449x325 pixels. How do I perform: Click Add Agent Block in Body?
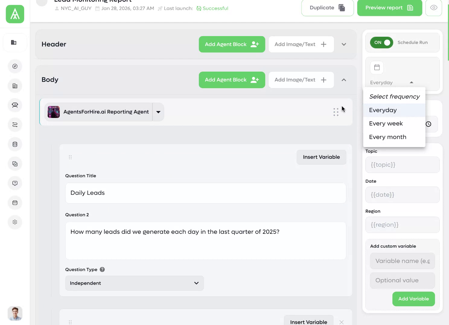pyautogui.click(x=232, y=80)
